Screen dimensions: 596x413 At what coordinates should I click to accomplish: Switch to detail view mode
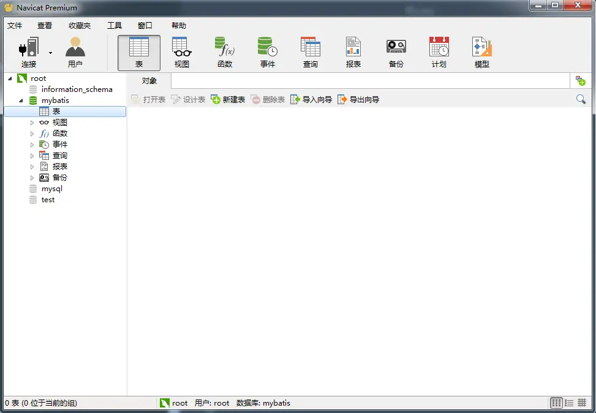(x=582, y=403)
